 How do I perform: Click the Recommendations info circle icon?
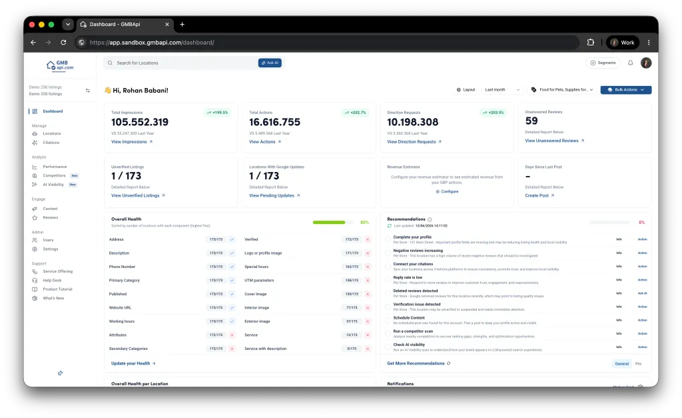tap(430, 220)
